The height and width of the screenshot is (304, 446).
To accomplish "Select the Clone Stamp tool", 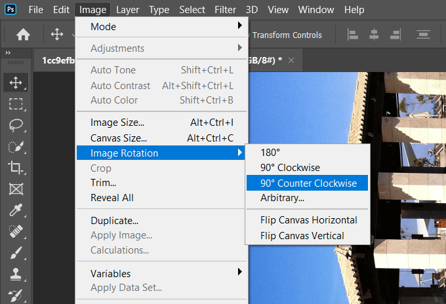I will click(x=16, y=274).
